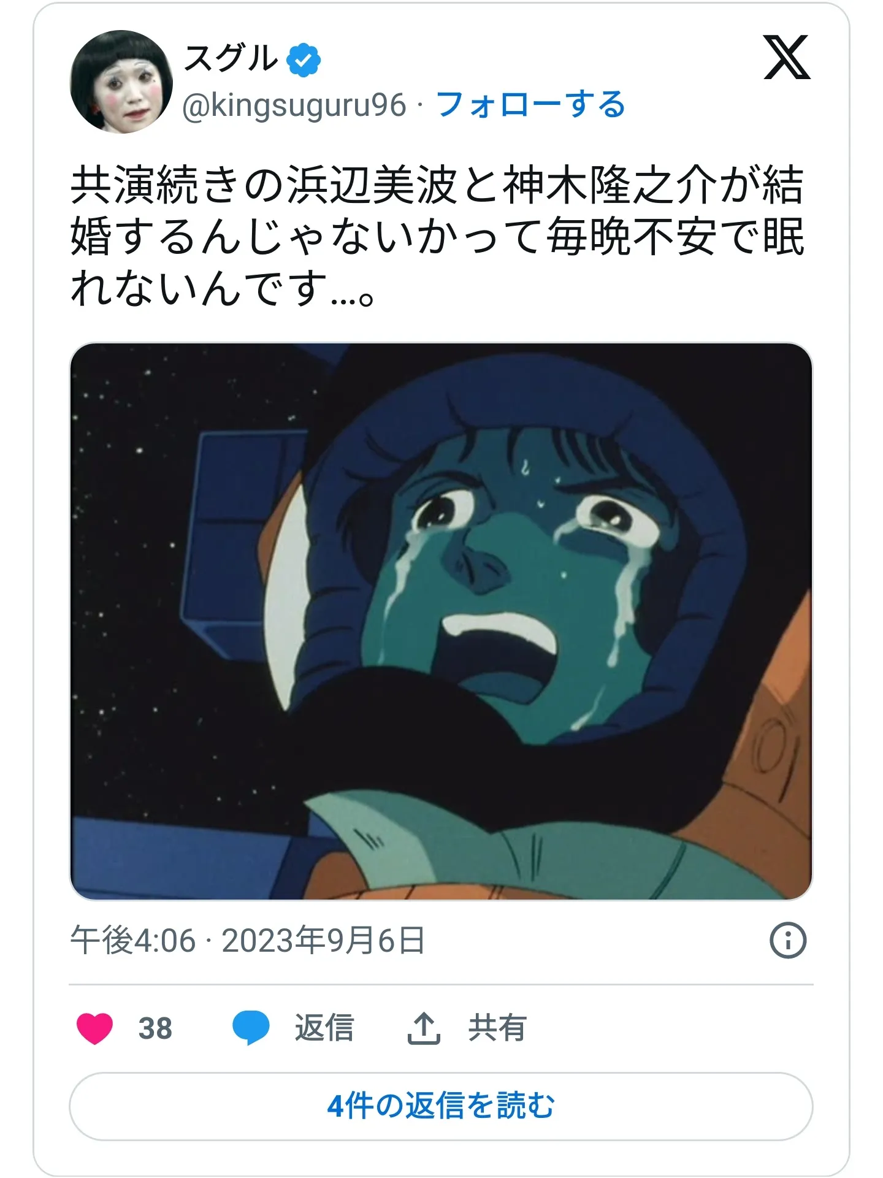The image size is (883, 1178).
Task: Click the 午後4:06 · 2023年9月6日 timestamp
Action: pyautogui.click(x=248, y=940)
